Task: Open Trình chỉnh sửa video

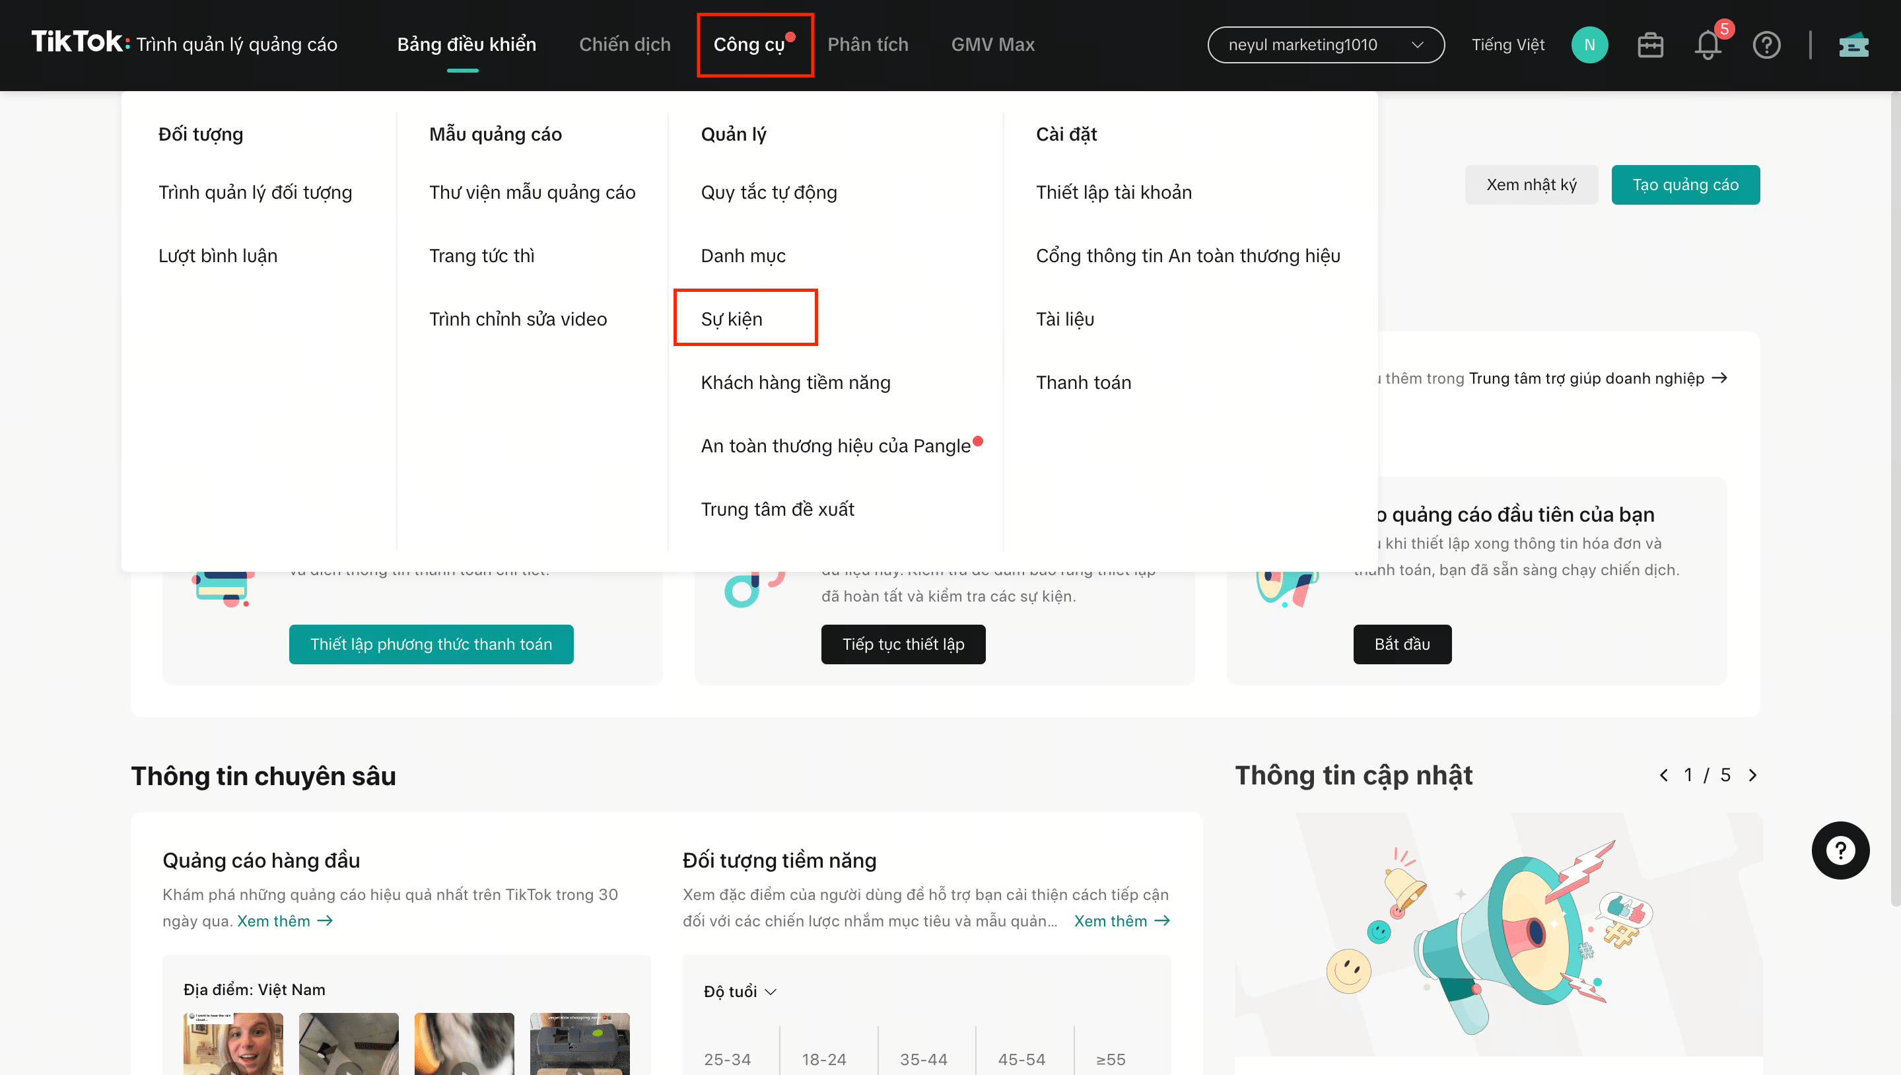Action: 518,320
